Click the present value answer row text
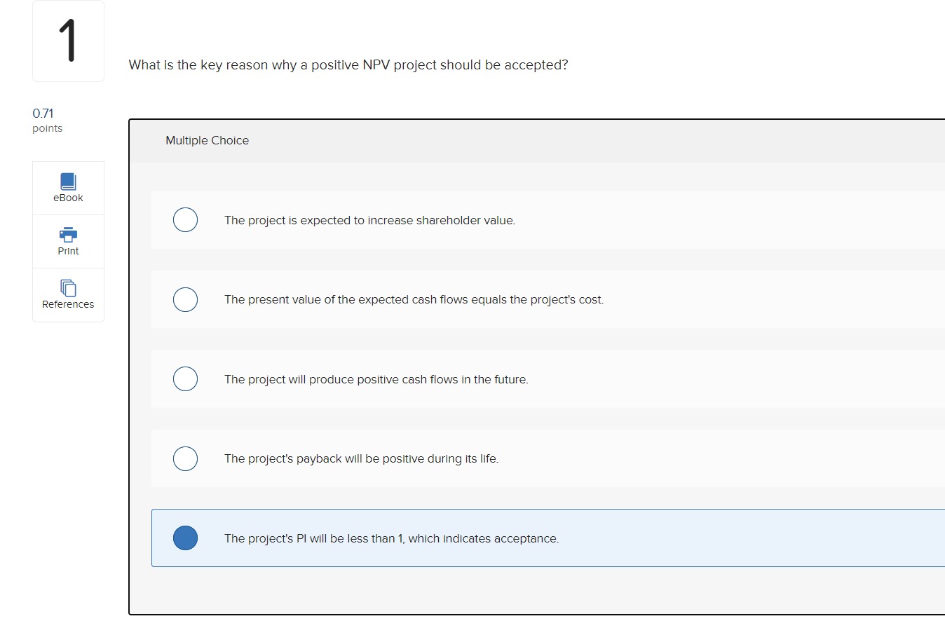 tap(414, 299)
